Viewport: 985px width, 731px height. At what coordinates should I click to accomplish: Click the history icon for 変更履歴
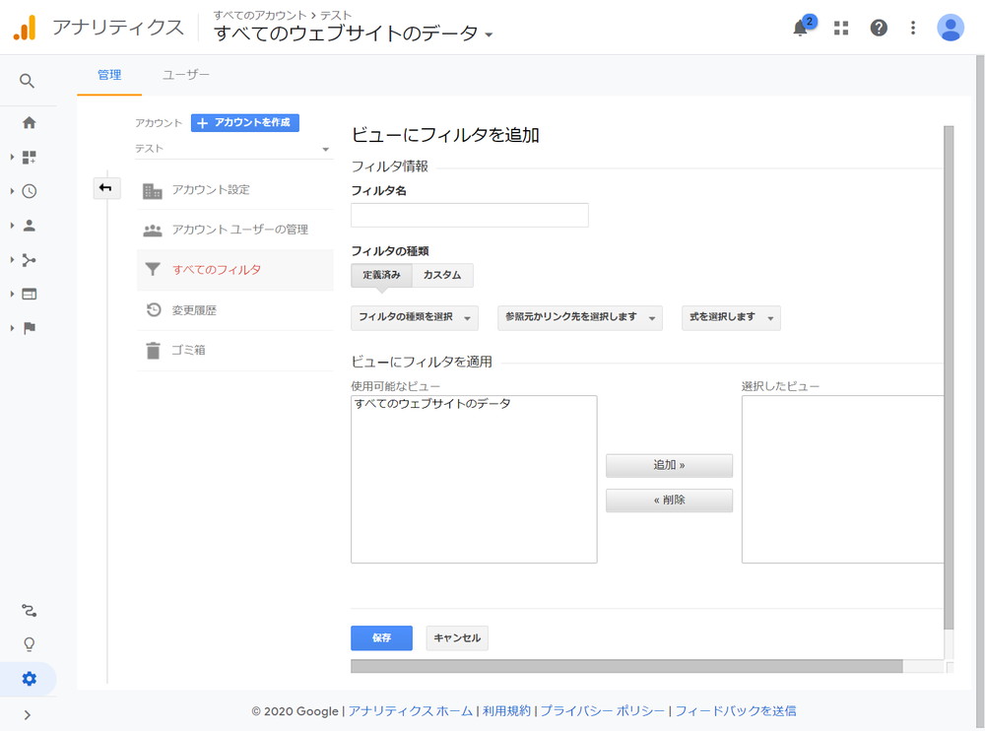[x=154, y=309]
